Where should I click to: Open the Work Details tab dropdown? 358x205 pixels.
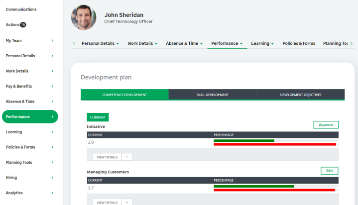point(156,44)
